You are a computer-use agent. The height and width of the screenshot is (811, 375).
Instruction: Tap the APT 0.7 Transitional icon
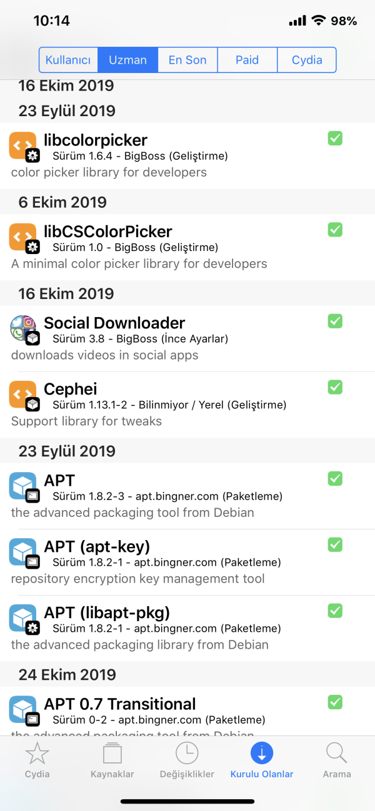tap(22, 709)
